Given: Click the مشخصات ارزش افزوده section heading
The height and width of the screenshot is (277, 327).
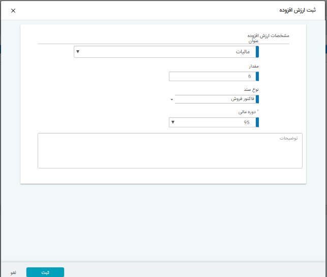Looking at the screenshot, I should (268, 36).
